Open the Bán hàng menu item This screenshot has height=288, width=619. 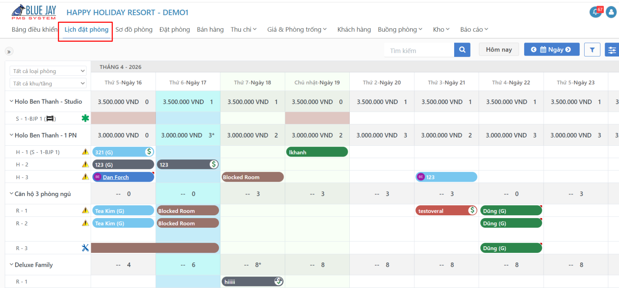(x=210, y=29)
